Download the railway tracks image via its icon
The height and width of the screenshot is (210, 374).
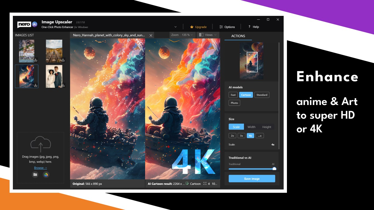click(x=63, y=60)
